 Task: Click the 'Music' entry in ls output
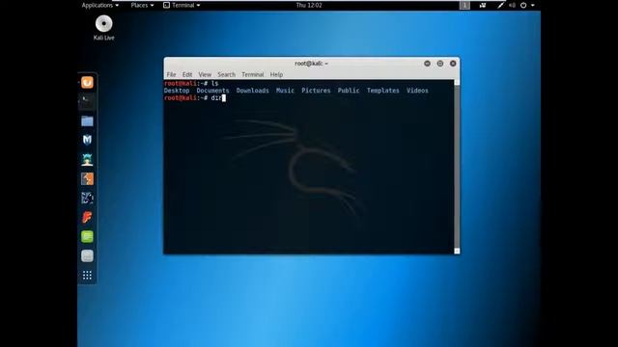tap(286, 91)
